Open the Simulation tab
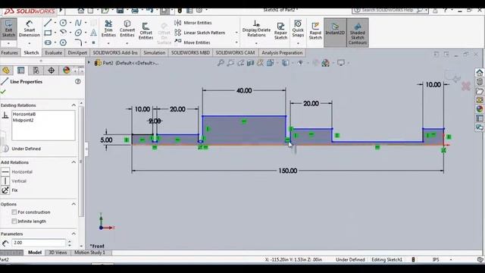This screenshot has height=273, width=485. pos(155,52)
